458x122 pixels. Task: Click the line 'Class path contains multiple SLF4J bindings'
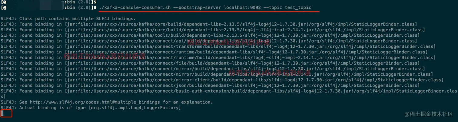(x=68, y=19)
